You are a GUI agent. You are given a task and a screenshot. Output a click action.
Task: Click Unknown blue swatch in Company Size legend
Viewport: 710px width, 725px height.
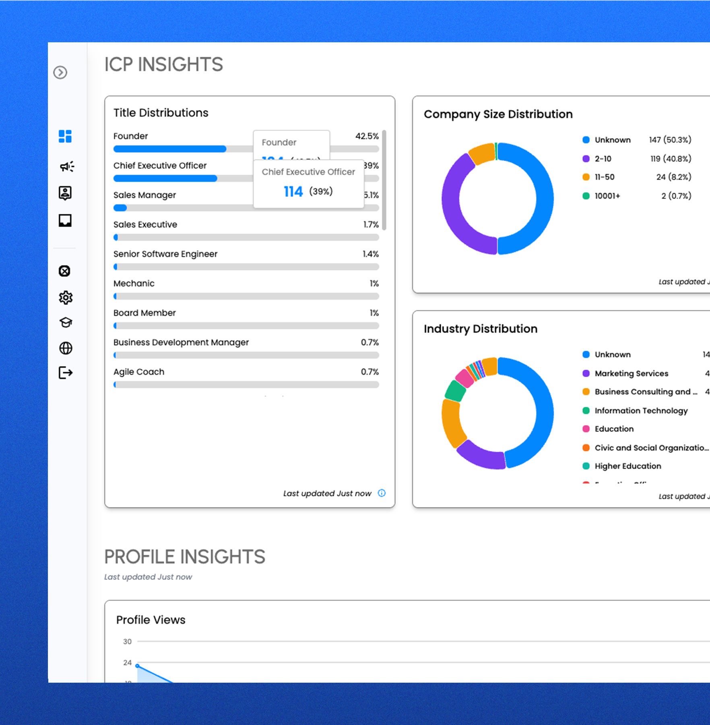(x=586, y=140)
